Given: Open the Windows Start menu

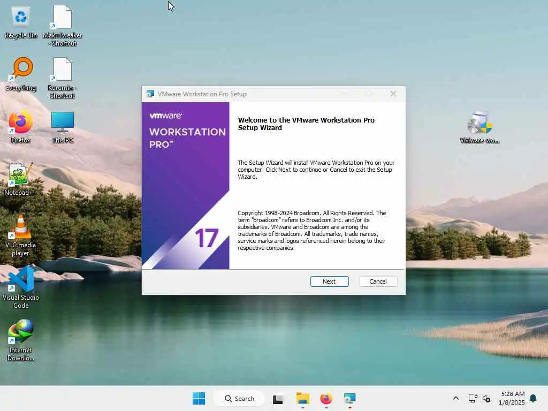Looking at the screenshot, I should [x=199, y=398].
